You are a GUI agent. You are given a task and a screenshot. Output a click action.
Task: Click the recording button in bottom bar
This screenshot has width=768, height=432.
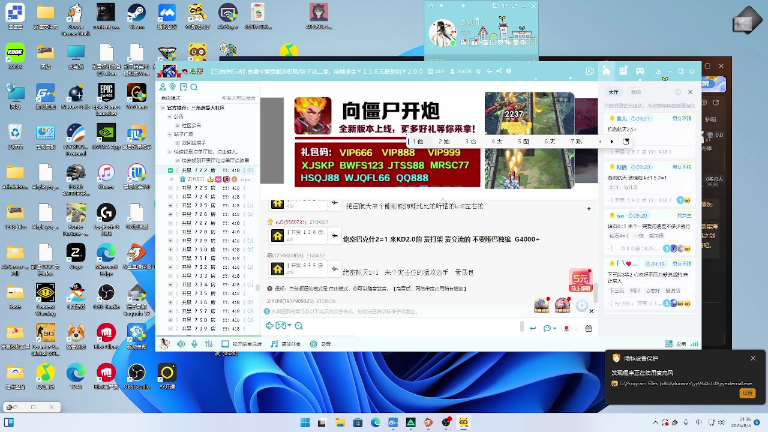point(320,344)
